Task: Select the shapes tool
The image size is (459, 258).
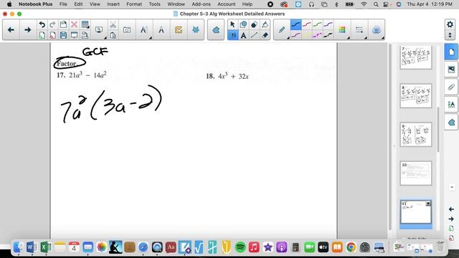Action: [x=243, y=24]
